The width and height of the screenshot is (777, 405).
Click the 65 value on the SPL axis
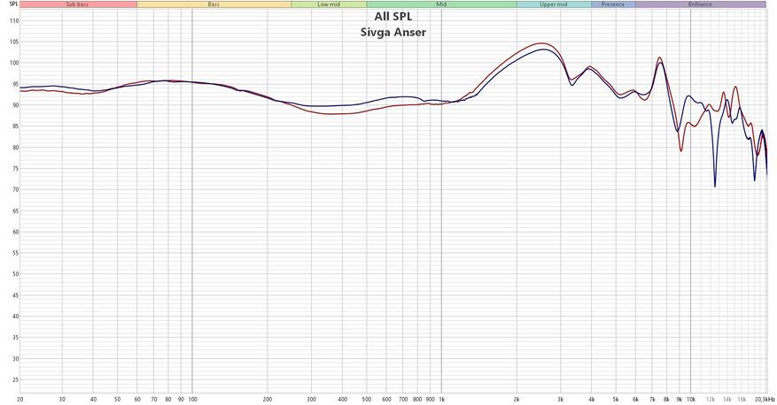(15, 211)
